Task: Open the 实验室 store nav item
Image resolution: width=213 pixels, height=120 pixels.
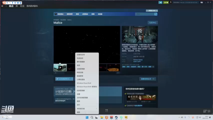Action: pyautogui.click(x=100, y=14)
